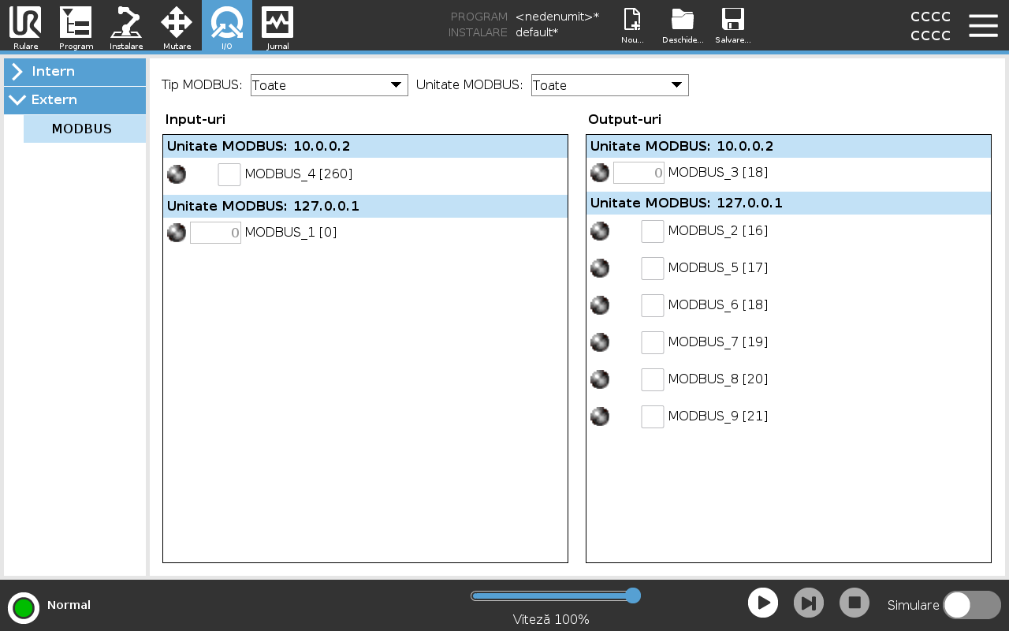Screen dimensions: 1009x631
Task: Open the Instalare robot arm icon
Action: (x=126, y=25)
